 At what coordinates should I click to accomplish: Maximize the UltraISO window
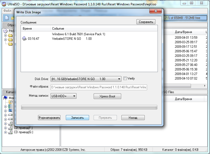coord(192,3)
